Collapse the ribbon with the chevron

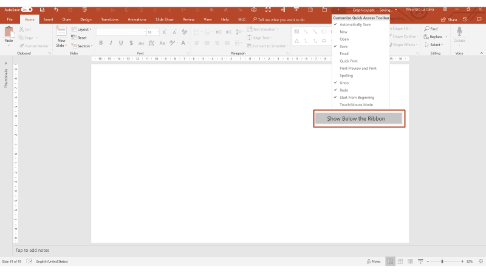481,53
